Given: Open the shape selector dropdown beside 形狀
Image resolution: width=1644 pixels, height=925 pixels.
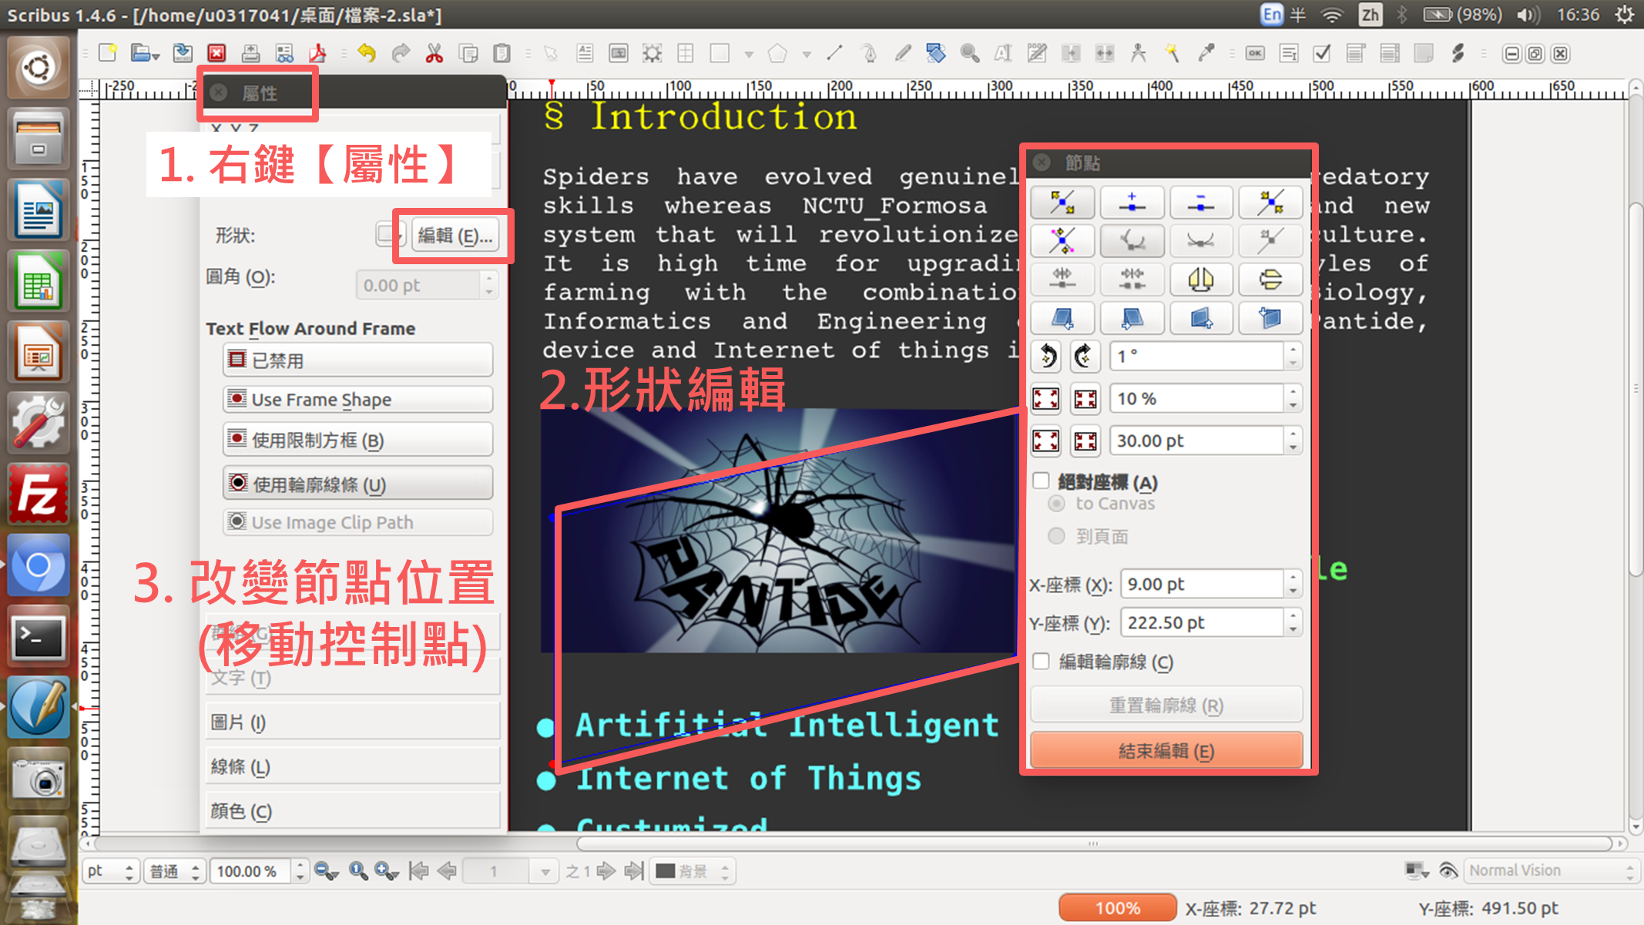Looking at the screenshot, I should (391, 234).
